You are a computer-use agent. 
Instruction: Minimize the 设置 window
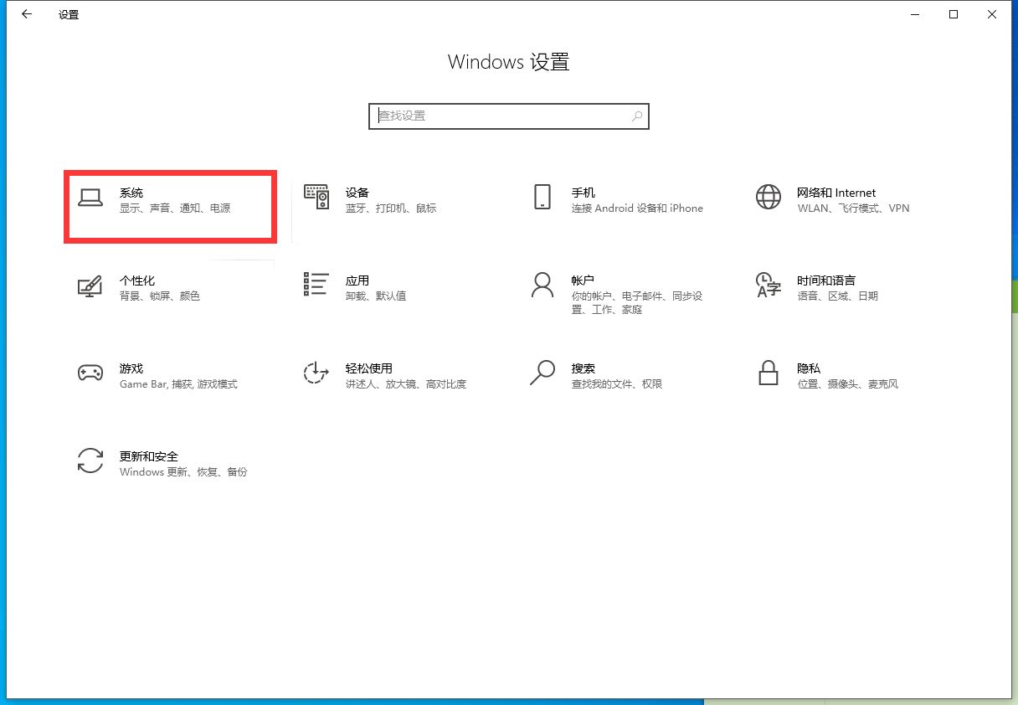[915, 14]
